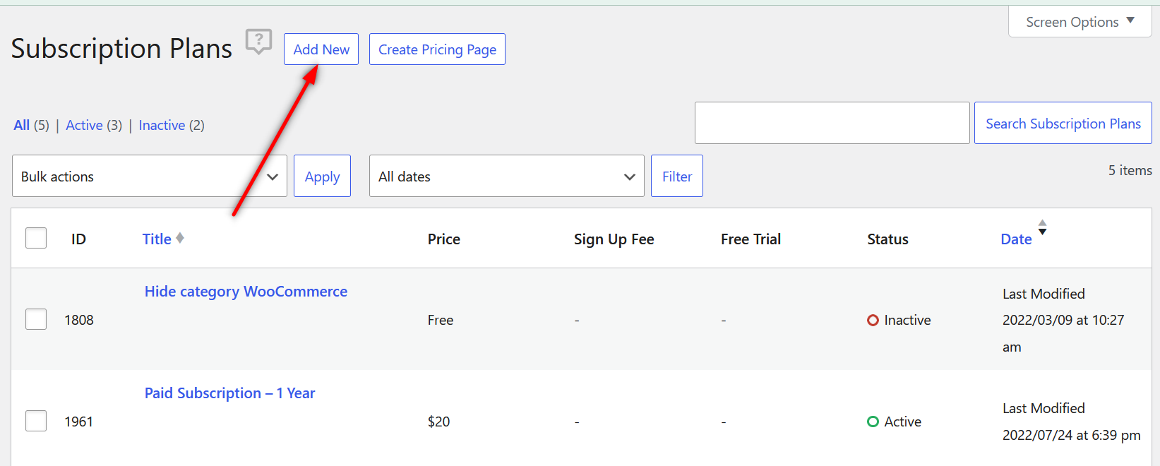Click inside the search plans field

coord(832,122)
